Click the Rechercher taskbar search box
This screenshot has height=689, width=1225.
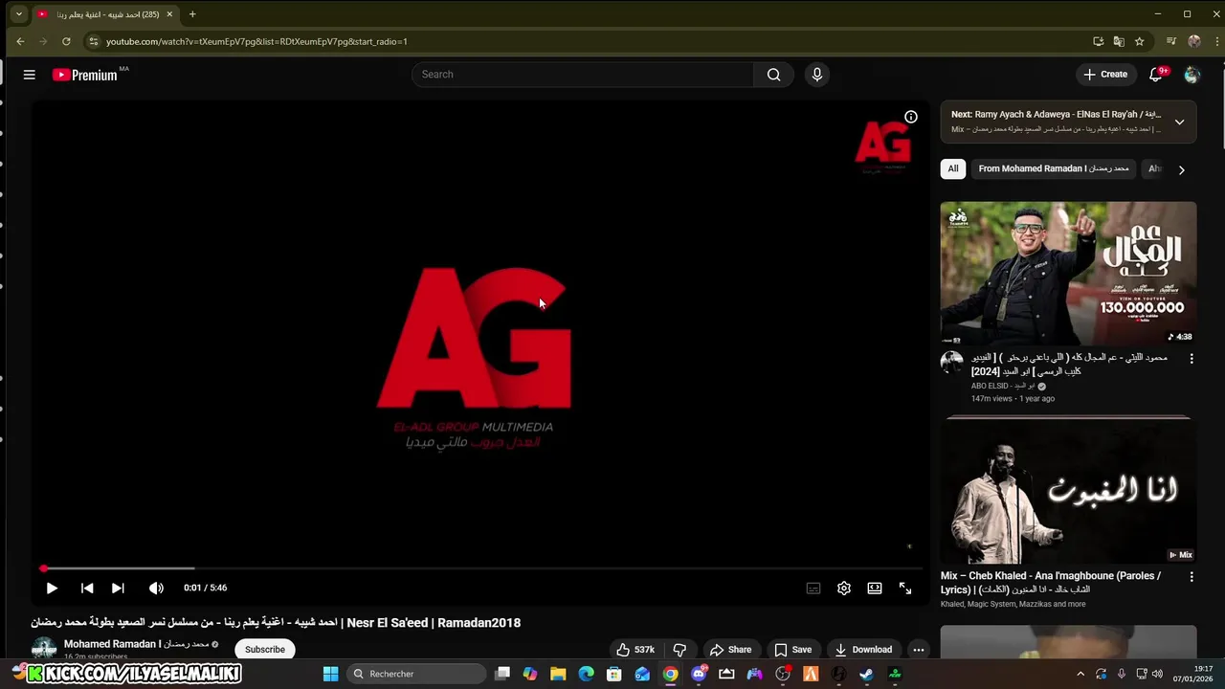tap(416, 674)
